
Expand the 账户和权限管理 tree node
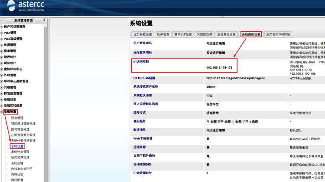[2, 26]
